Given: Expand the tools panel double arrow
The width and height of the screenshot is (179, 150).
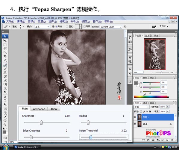Looking at the screenshot, I should pos(3,31).
